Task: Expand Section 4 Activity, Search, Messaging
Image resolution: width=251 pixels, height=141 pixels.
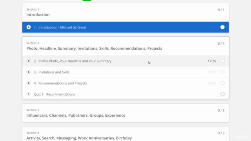Action: pyautogui.click(x=125, y=134)
